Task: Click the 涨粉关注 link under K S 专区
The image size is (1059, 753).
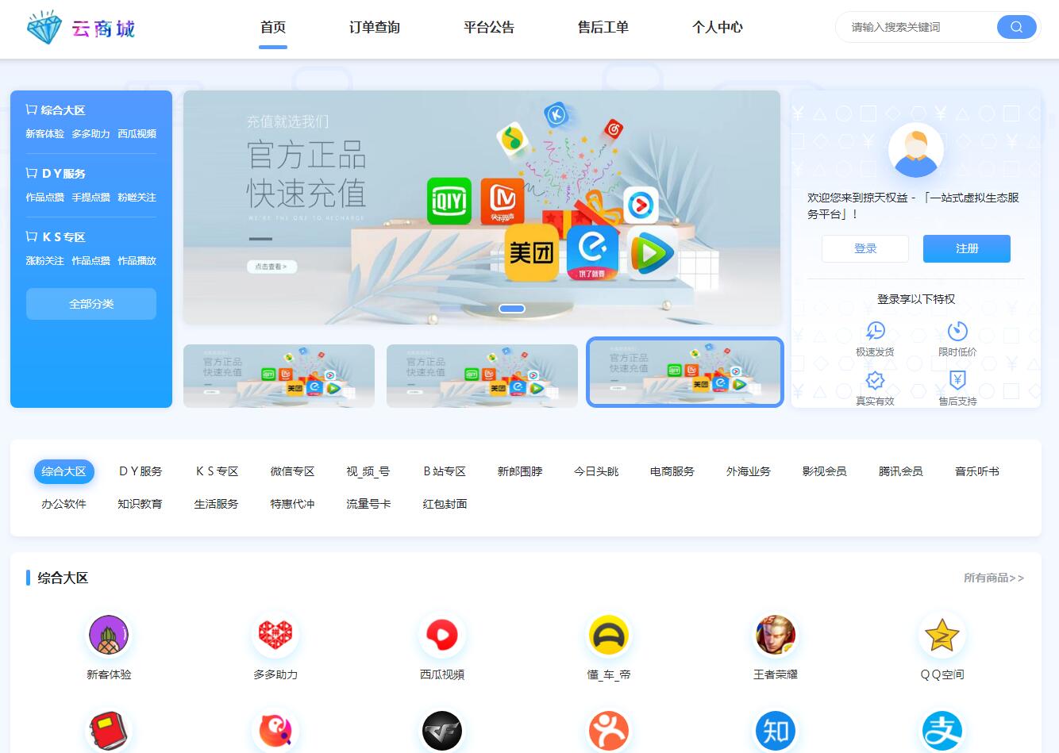Action: [45, 261]
